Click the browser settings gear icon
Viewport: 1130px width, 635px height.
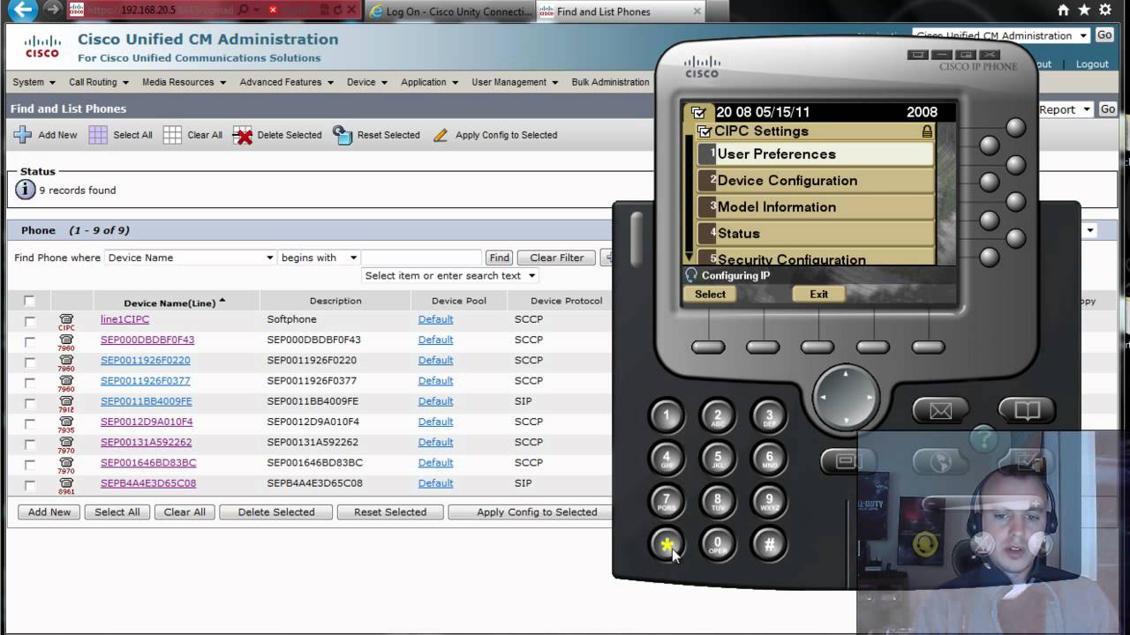(1105, 11)
